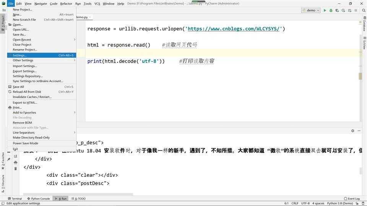Open the Favorites tool window
367x206 pixels.
(x=3, y=161)
